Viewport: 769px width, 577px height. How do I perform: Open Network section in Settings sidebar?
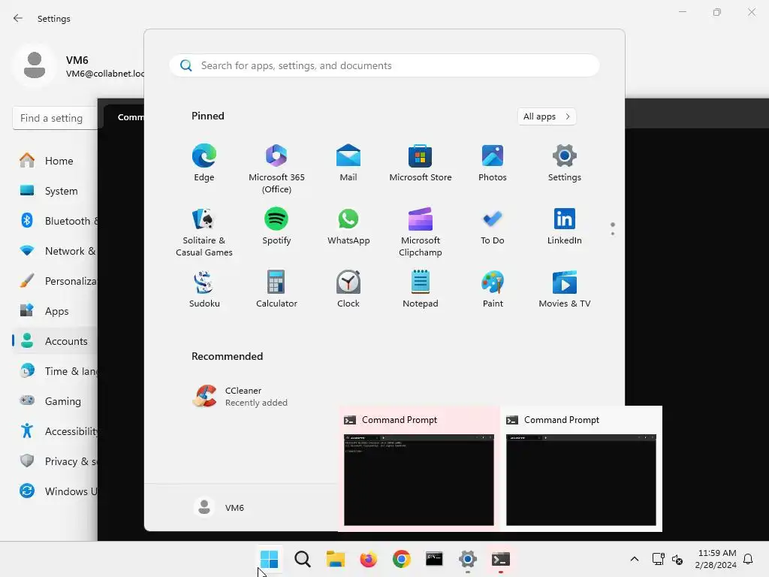55,251
